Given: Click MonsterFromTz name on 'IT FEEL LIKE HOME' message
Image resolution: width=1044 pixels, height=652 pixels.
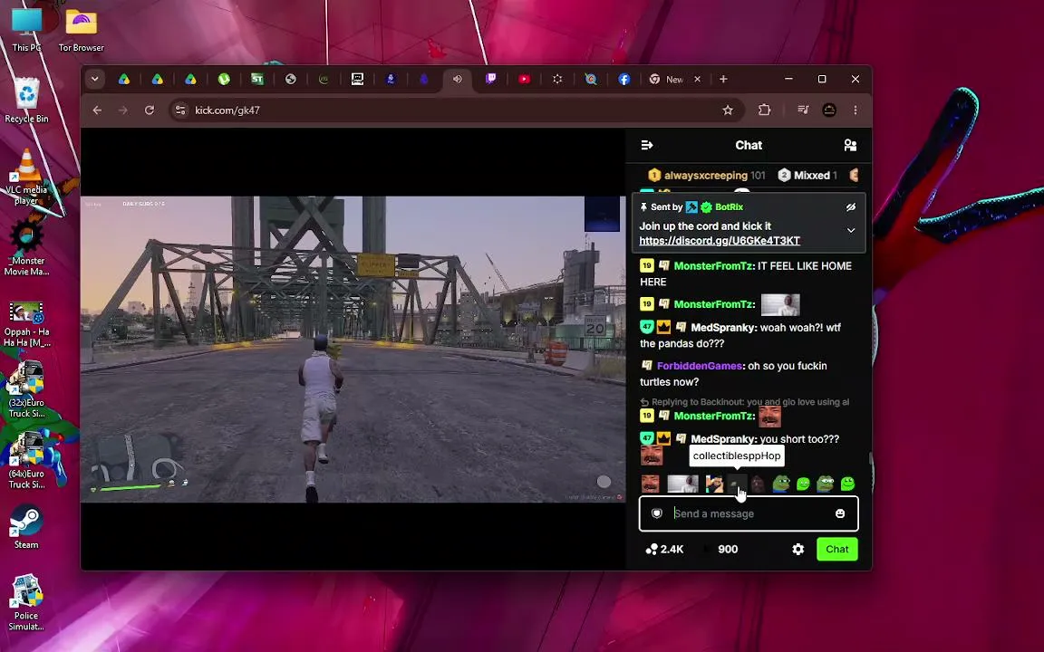Looking at the screenshot, I should [714, 265].
